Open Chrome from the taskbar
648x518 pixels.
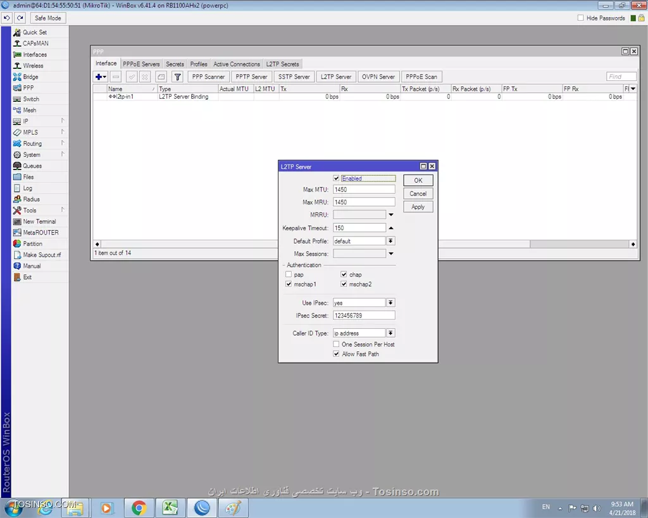click(139, 508)
